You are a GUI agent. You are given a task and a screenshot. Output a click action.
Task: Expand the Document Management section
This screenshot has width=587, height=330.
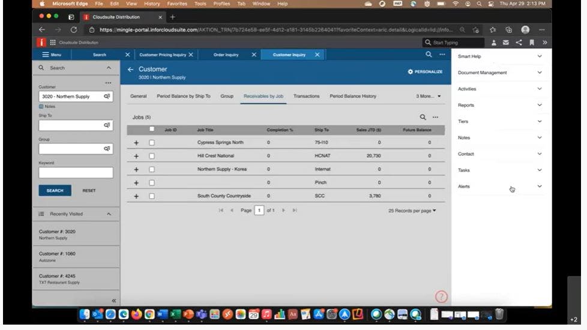pos(500,73)
